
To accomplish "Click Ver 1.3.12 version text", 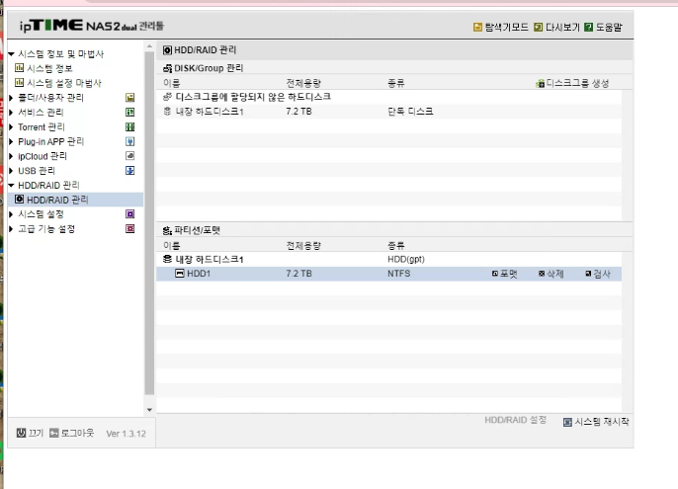I will point(126,434).
